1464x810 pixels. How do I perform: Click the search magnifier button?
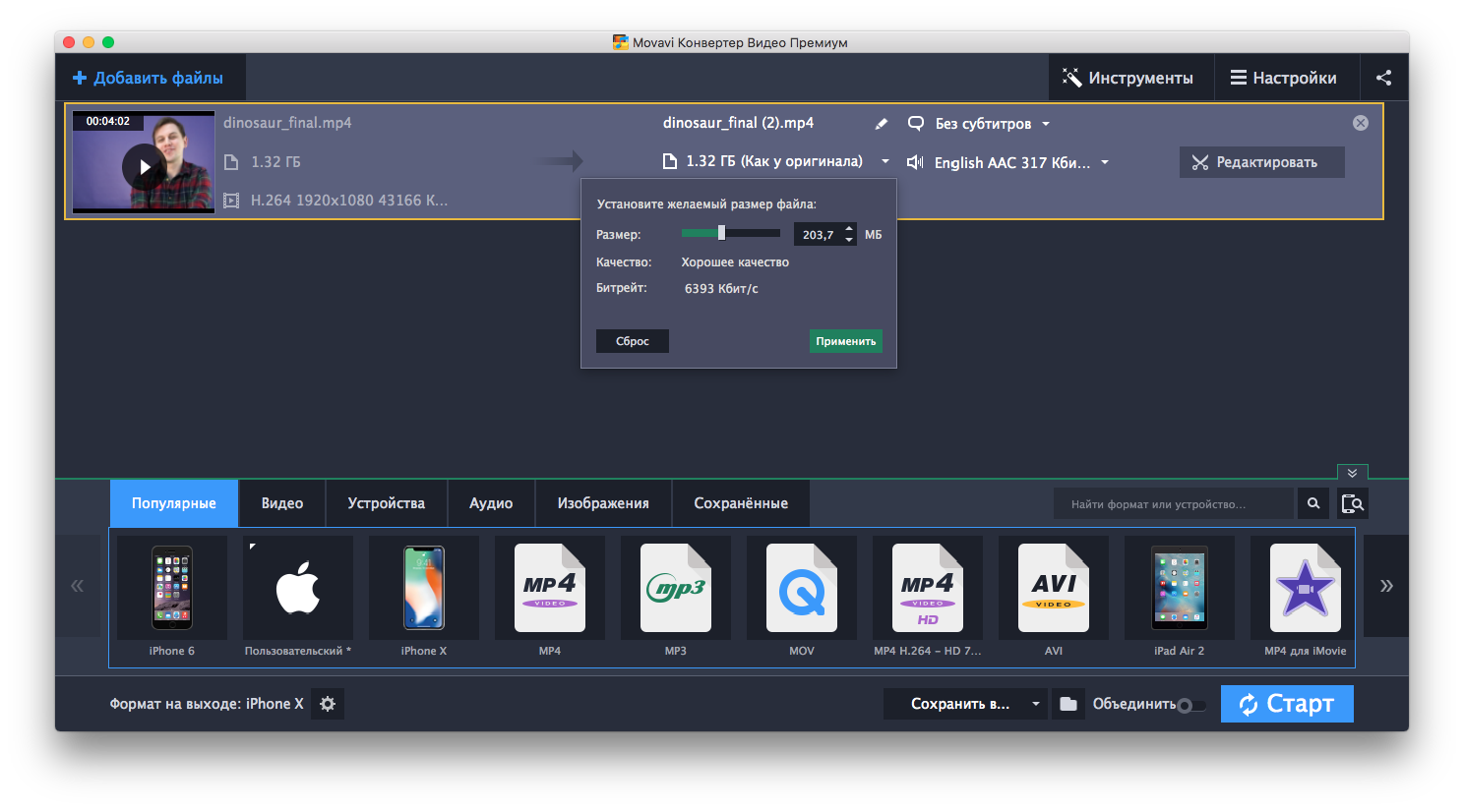point(1313,503)
